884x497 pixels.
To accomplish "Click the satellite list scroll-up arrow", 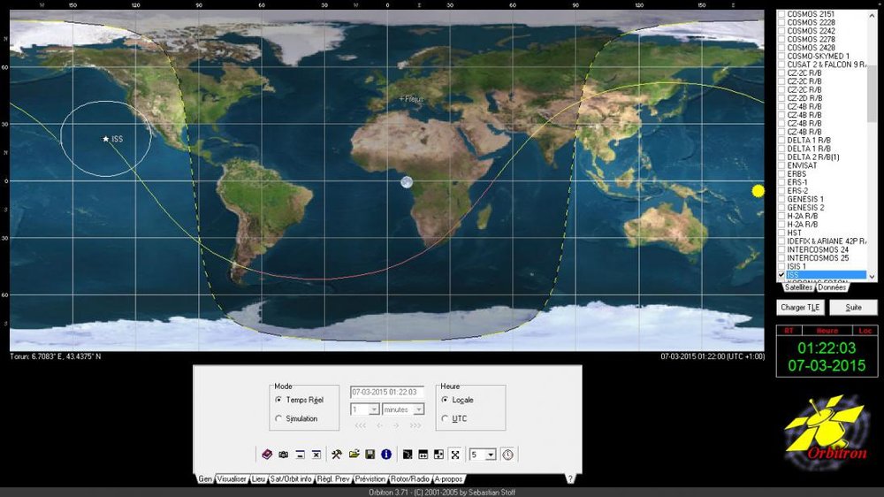I will tap(873, 15).
